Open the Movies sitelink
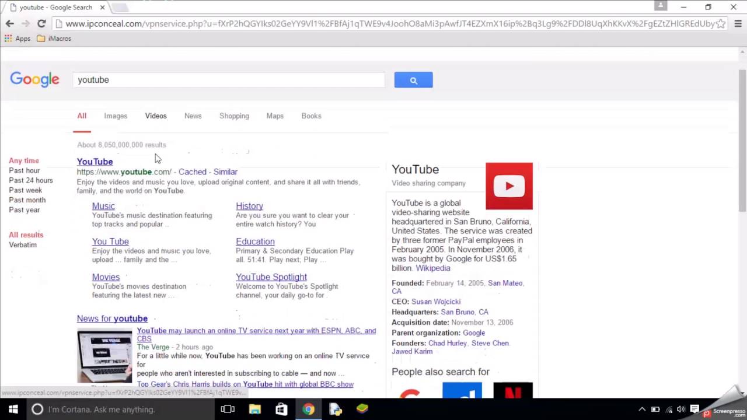This screenshot has height=420, width=747. coord(106,277)
